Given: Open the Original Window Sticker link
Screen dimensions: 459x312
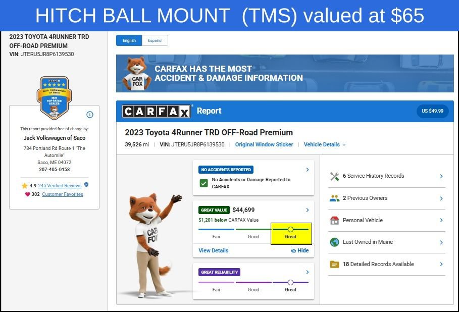Looking at the screenshot, I should coord(264,144).
